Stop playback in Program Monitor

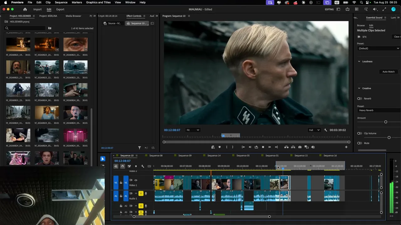[x=263, y=147]
